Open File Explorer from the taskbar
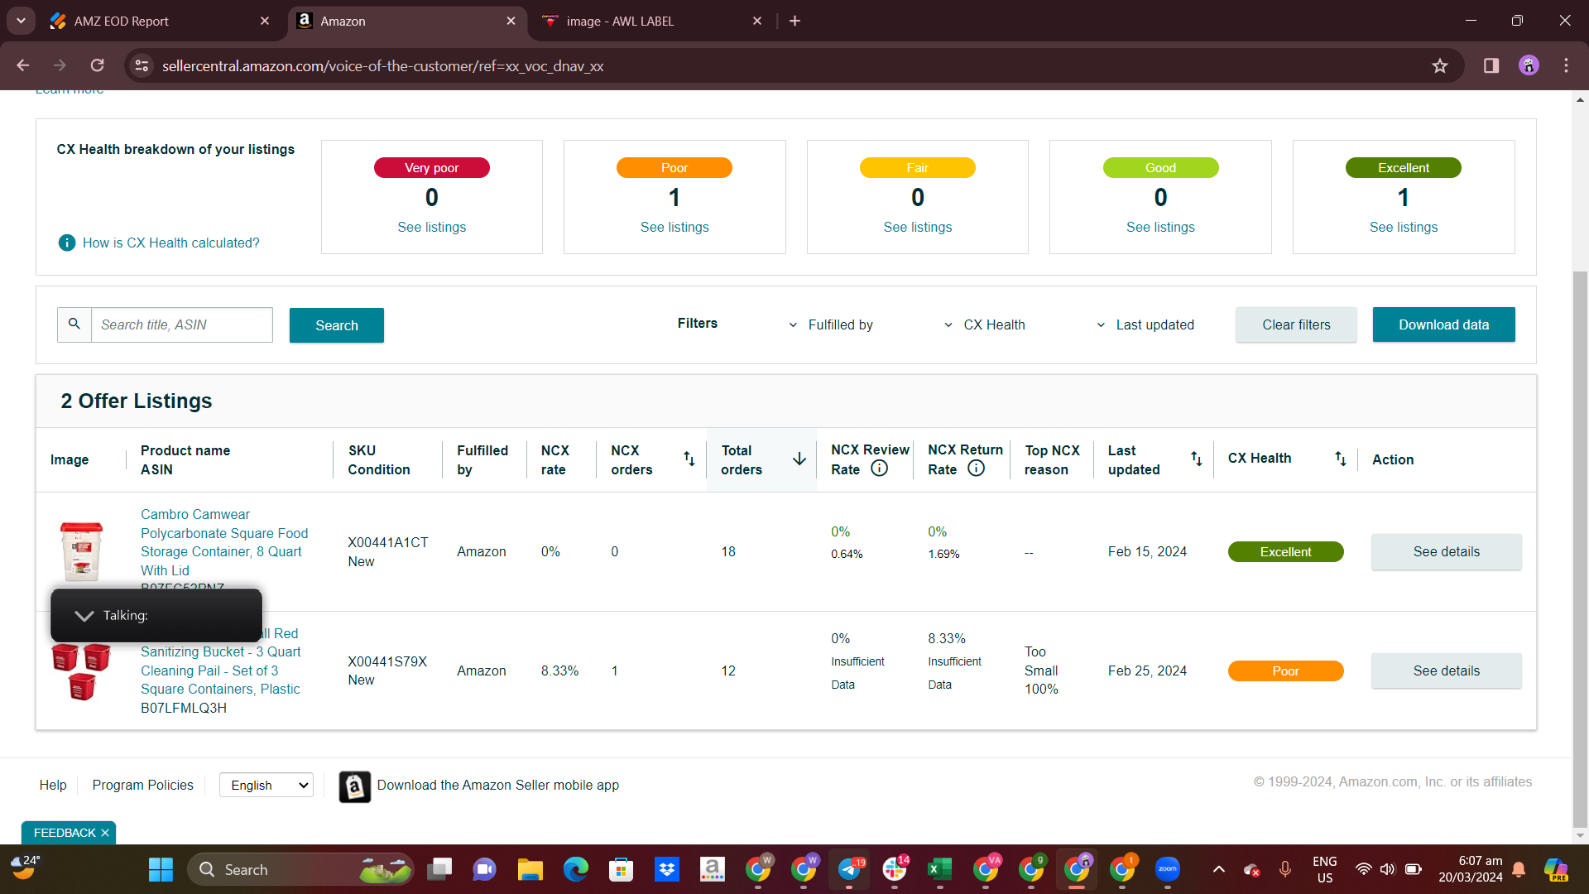Image resolution: width=1589 pixels, height=894 pixels. coord(530,870)
